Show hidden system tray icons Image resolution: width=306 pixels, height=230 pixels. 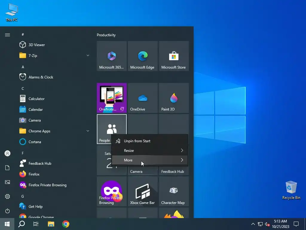tap(253, 224)
